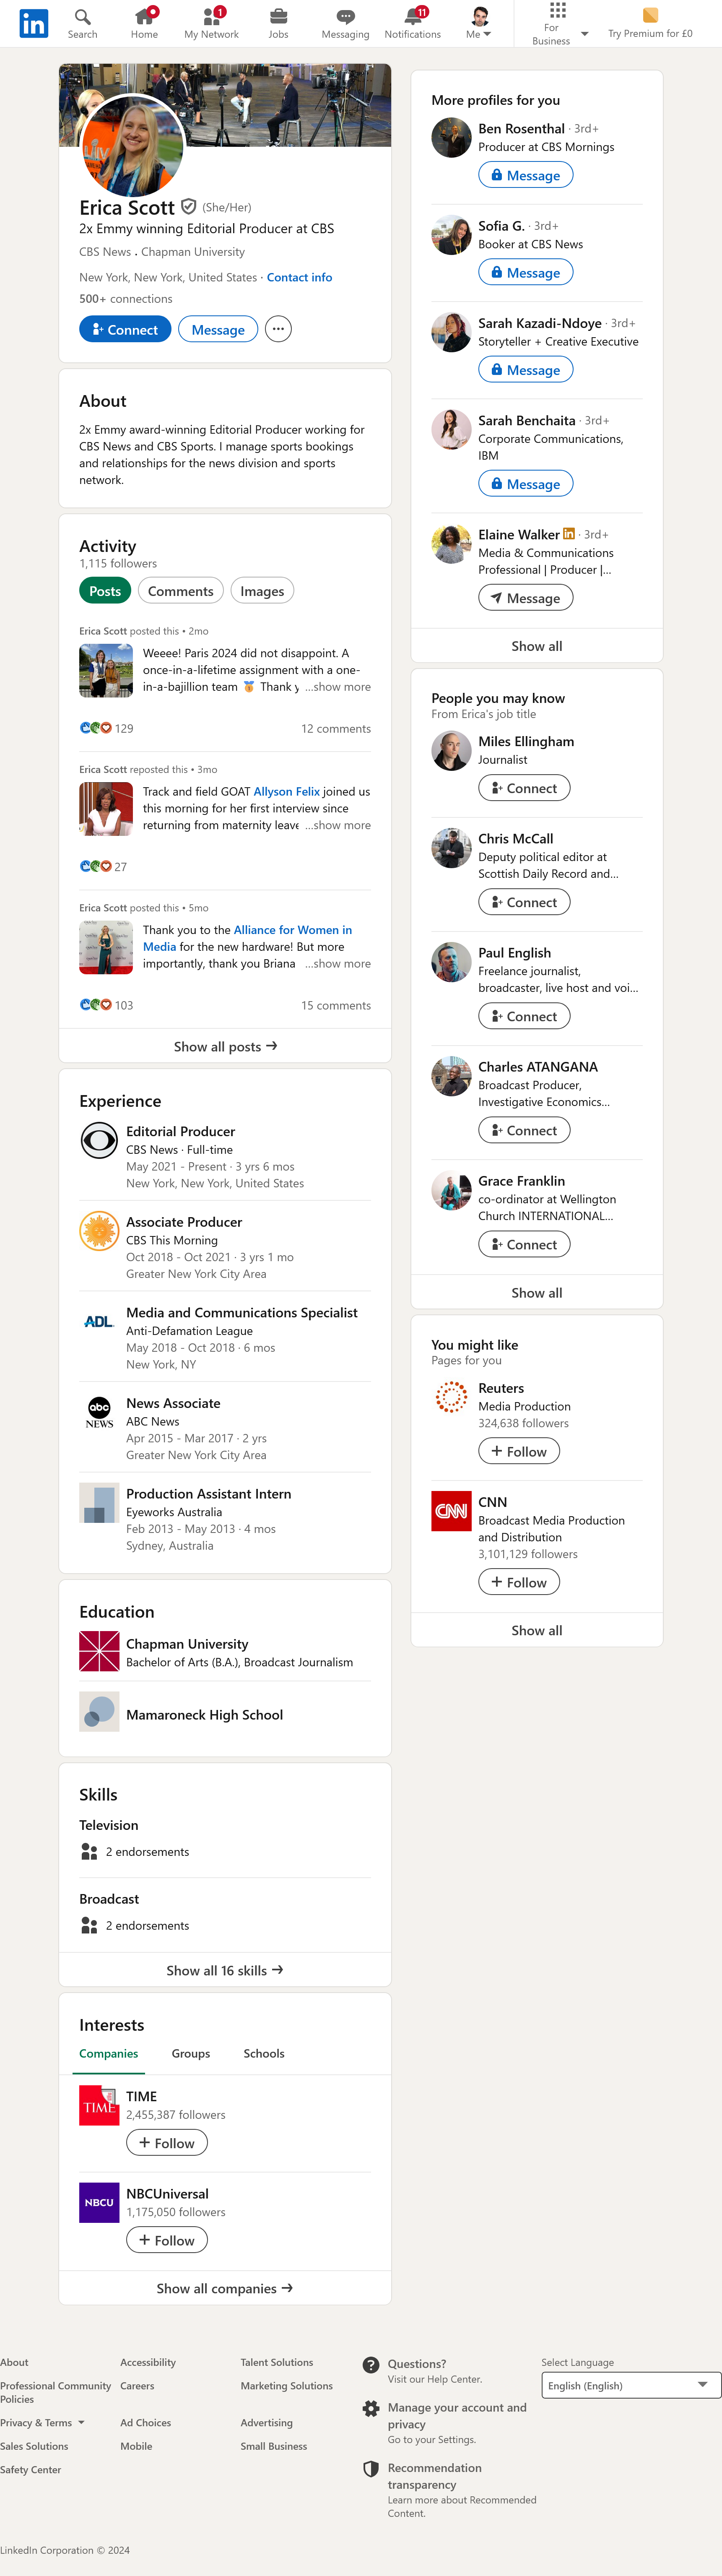Follow the Reuters page
Screen dimensions: 722x2576
(x=519, y=1451)
